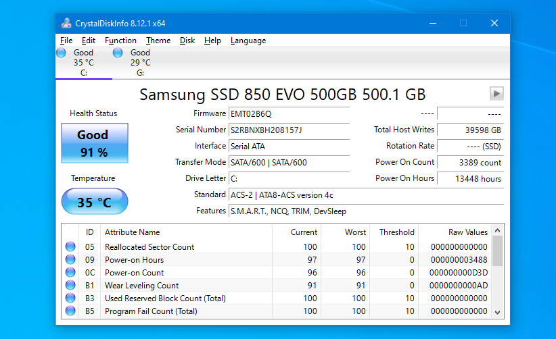The width and height of the screenshot is (556, 339).
Task: Select the Power-on Count attribute name
Action: pyautogui.click(x=134, y=273)
